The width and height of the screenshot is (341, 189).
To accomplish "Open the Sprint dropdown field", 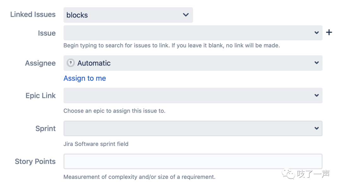I will click(x=193, y=128).
